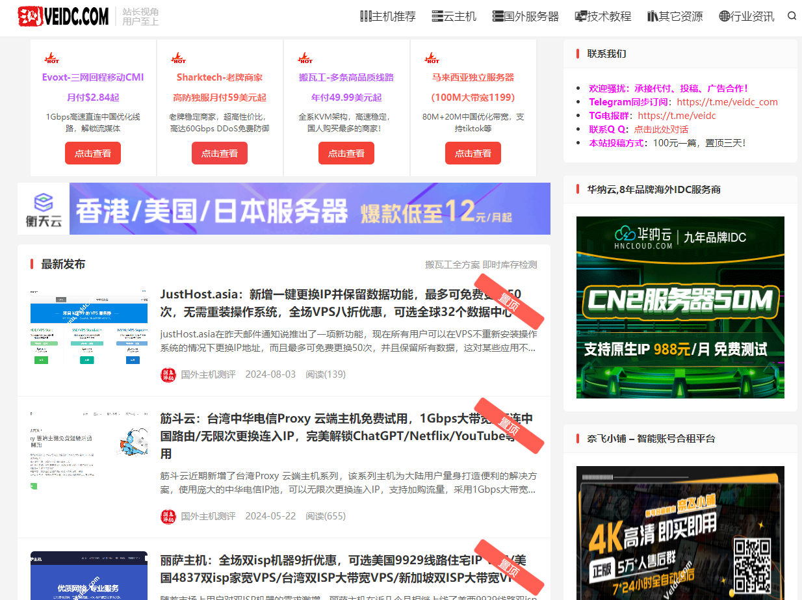The image size is (802, 600).
Task: Open TG group link https://t.me/veidc
Action: (677, 116)
